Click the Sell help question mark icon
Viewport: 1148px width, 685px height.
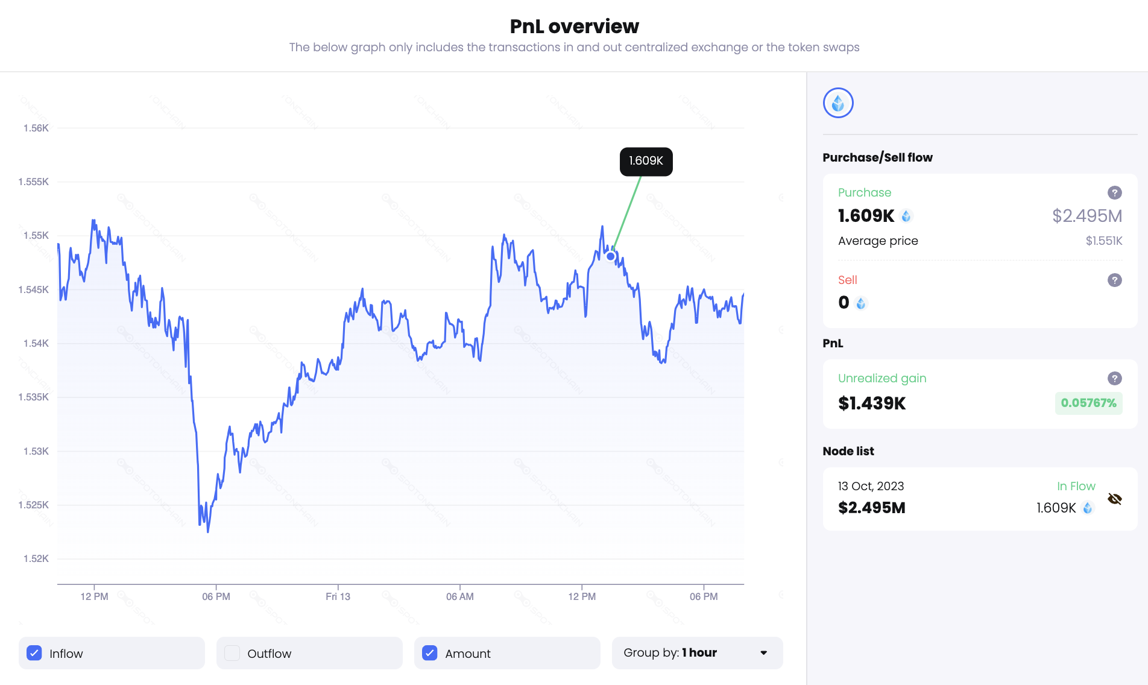(1114, 280)
